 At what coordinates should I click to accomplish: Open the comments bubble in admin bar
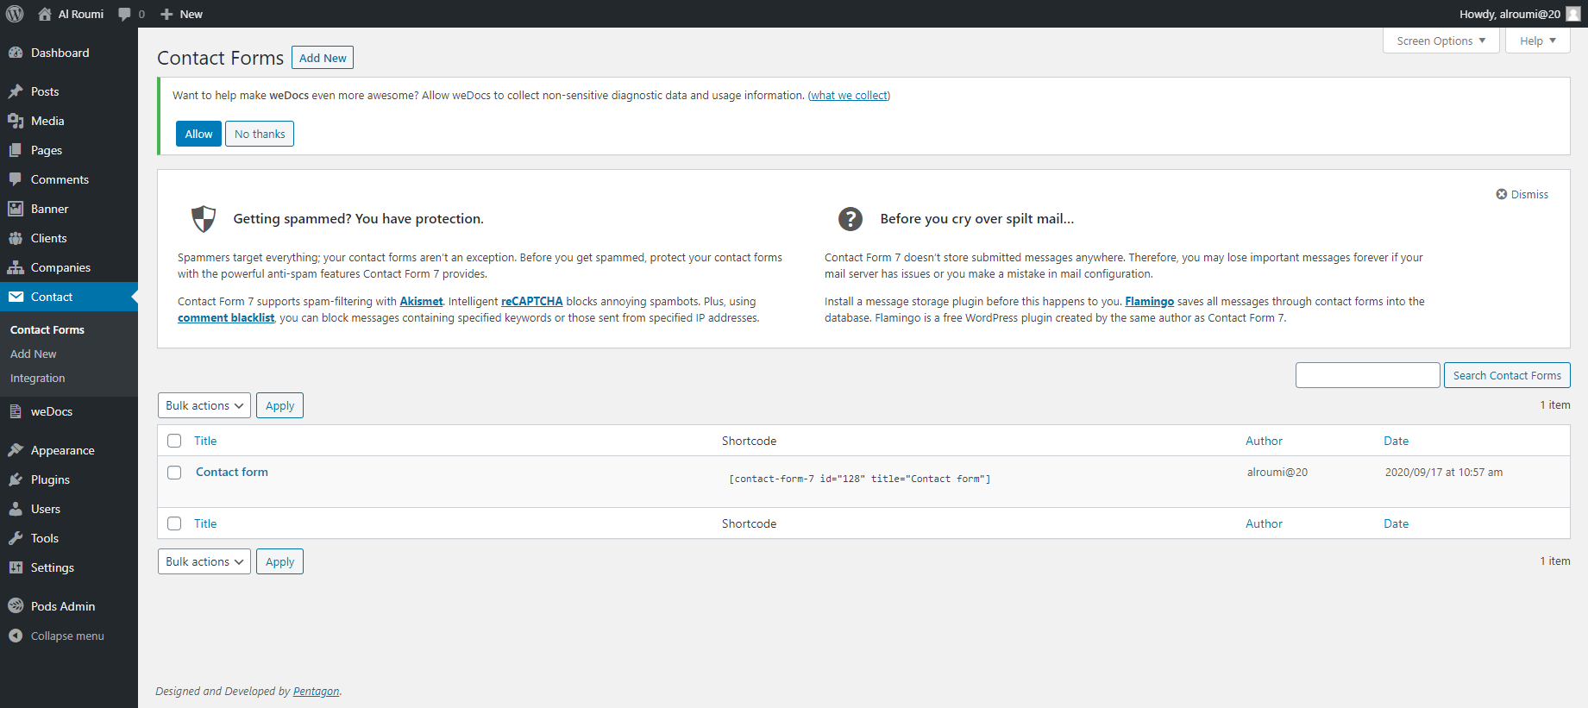(125, 14)
